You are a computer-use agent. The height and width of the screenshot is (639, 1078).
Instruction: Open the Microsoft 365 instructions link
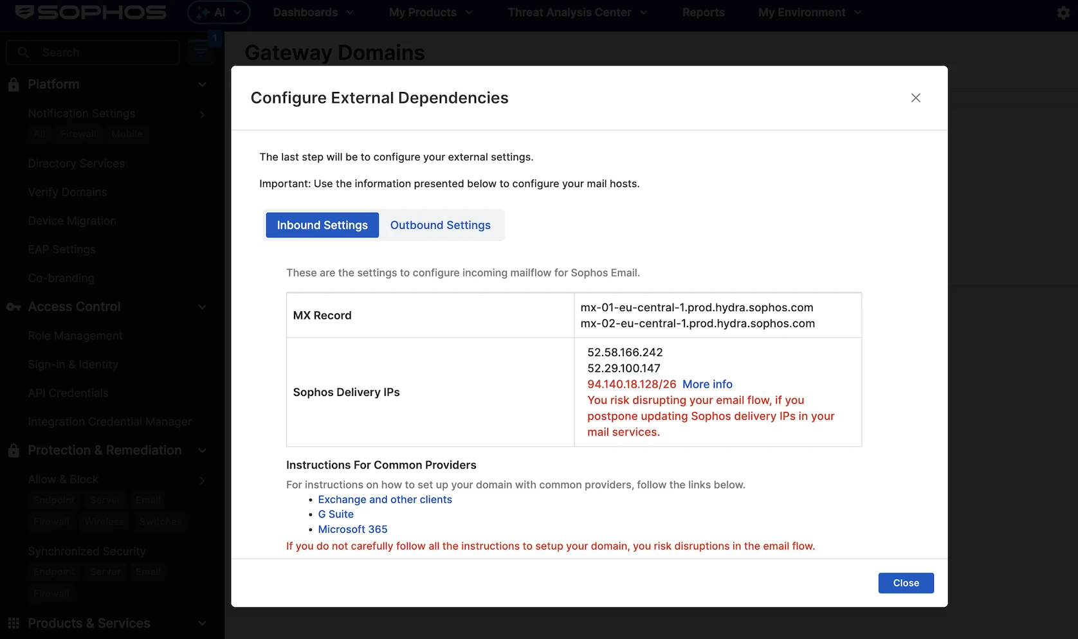[352, 529]
